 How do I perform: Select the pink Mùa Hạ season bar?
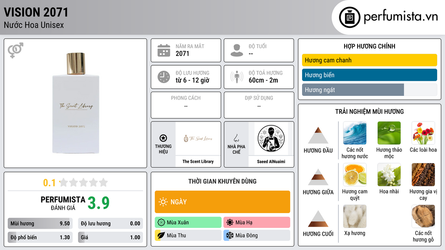coord(257,222)
